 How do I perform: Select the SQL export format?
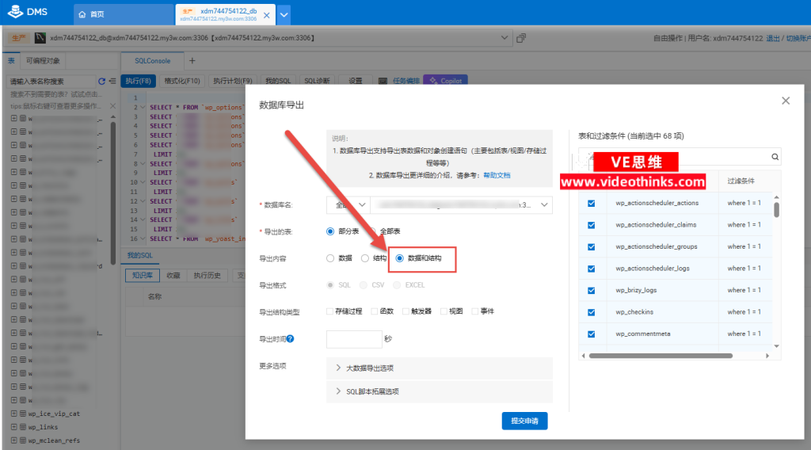tap(330, 285)
